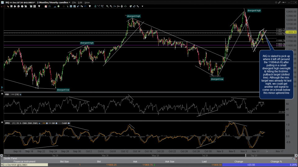Click the redo arrow icon
This screenshot has width=298, height=167.
(82, 6)
